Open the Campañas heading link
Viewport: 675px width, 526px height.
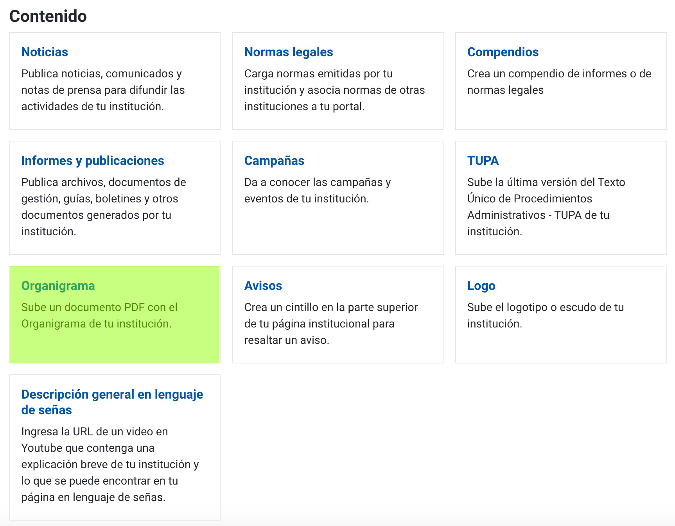(274, 161)
